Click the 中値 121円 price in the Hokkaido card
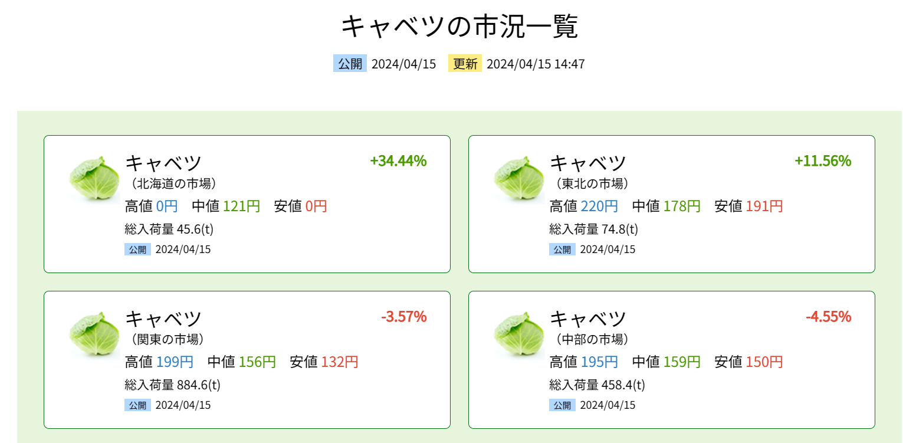This screenshot has height=443, width=903. click(x=226, y=206)
